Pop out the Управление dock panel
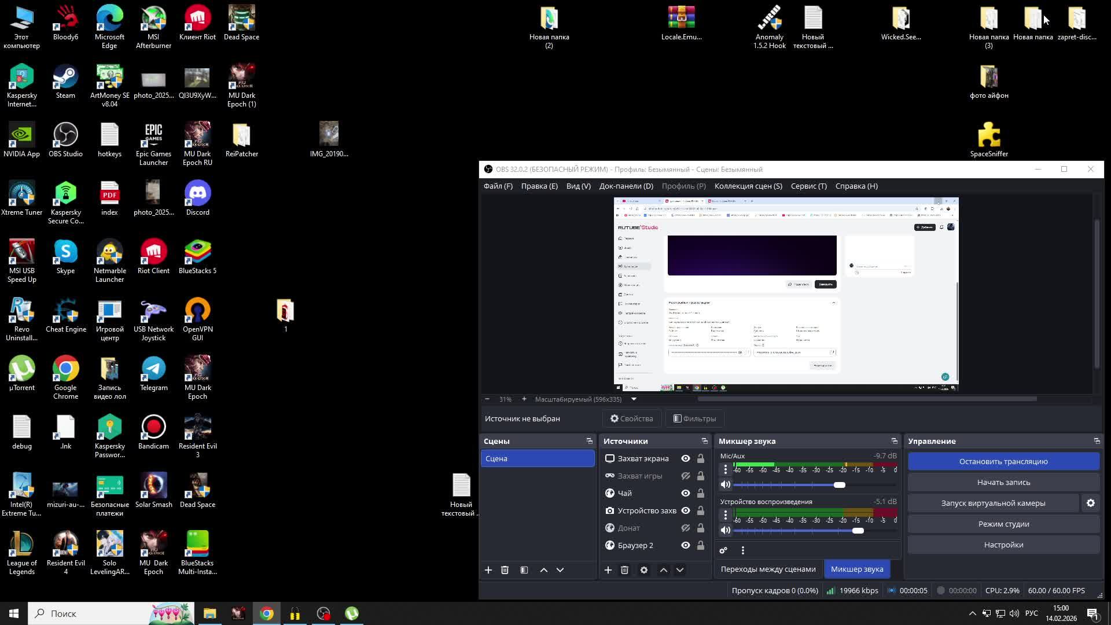This screenshot has height=625, width=1111. [1097, 441]
